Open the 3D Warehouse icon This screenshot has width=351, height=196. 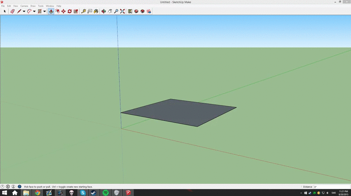136,11
